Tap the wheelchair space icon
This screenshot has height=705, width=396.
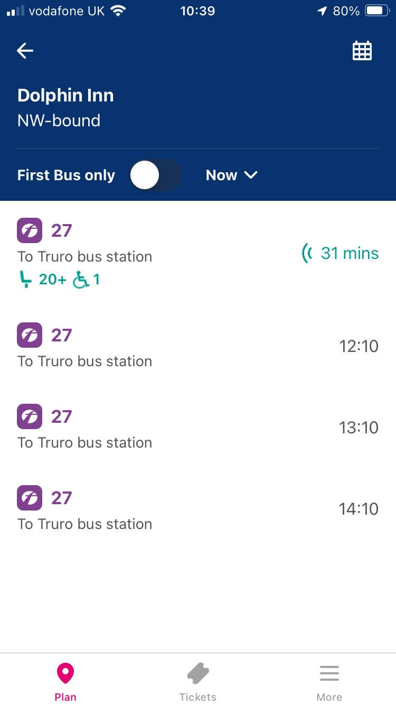pos(81,280)
